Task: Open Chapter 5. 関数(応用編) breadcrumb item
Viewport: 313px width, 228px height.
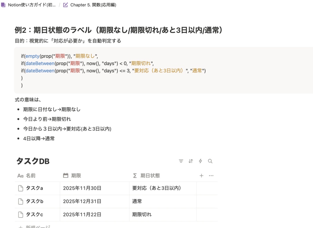Action: click(93, 5)
